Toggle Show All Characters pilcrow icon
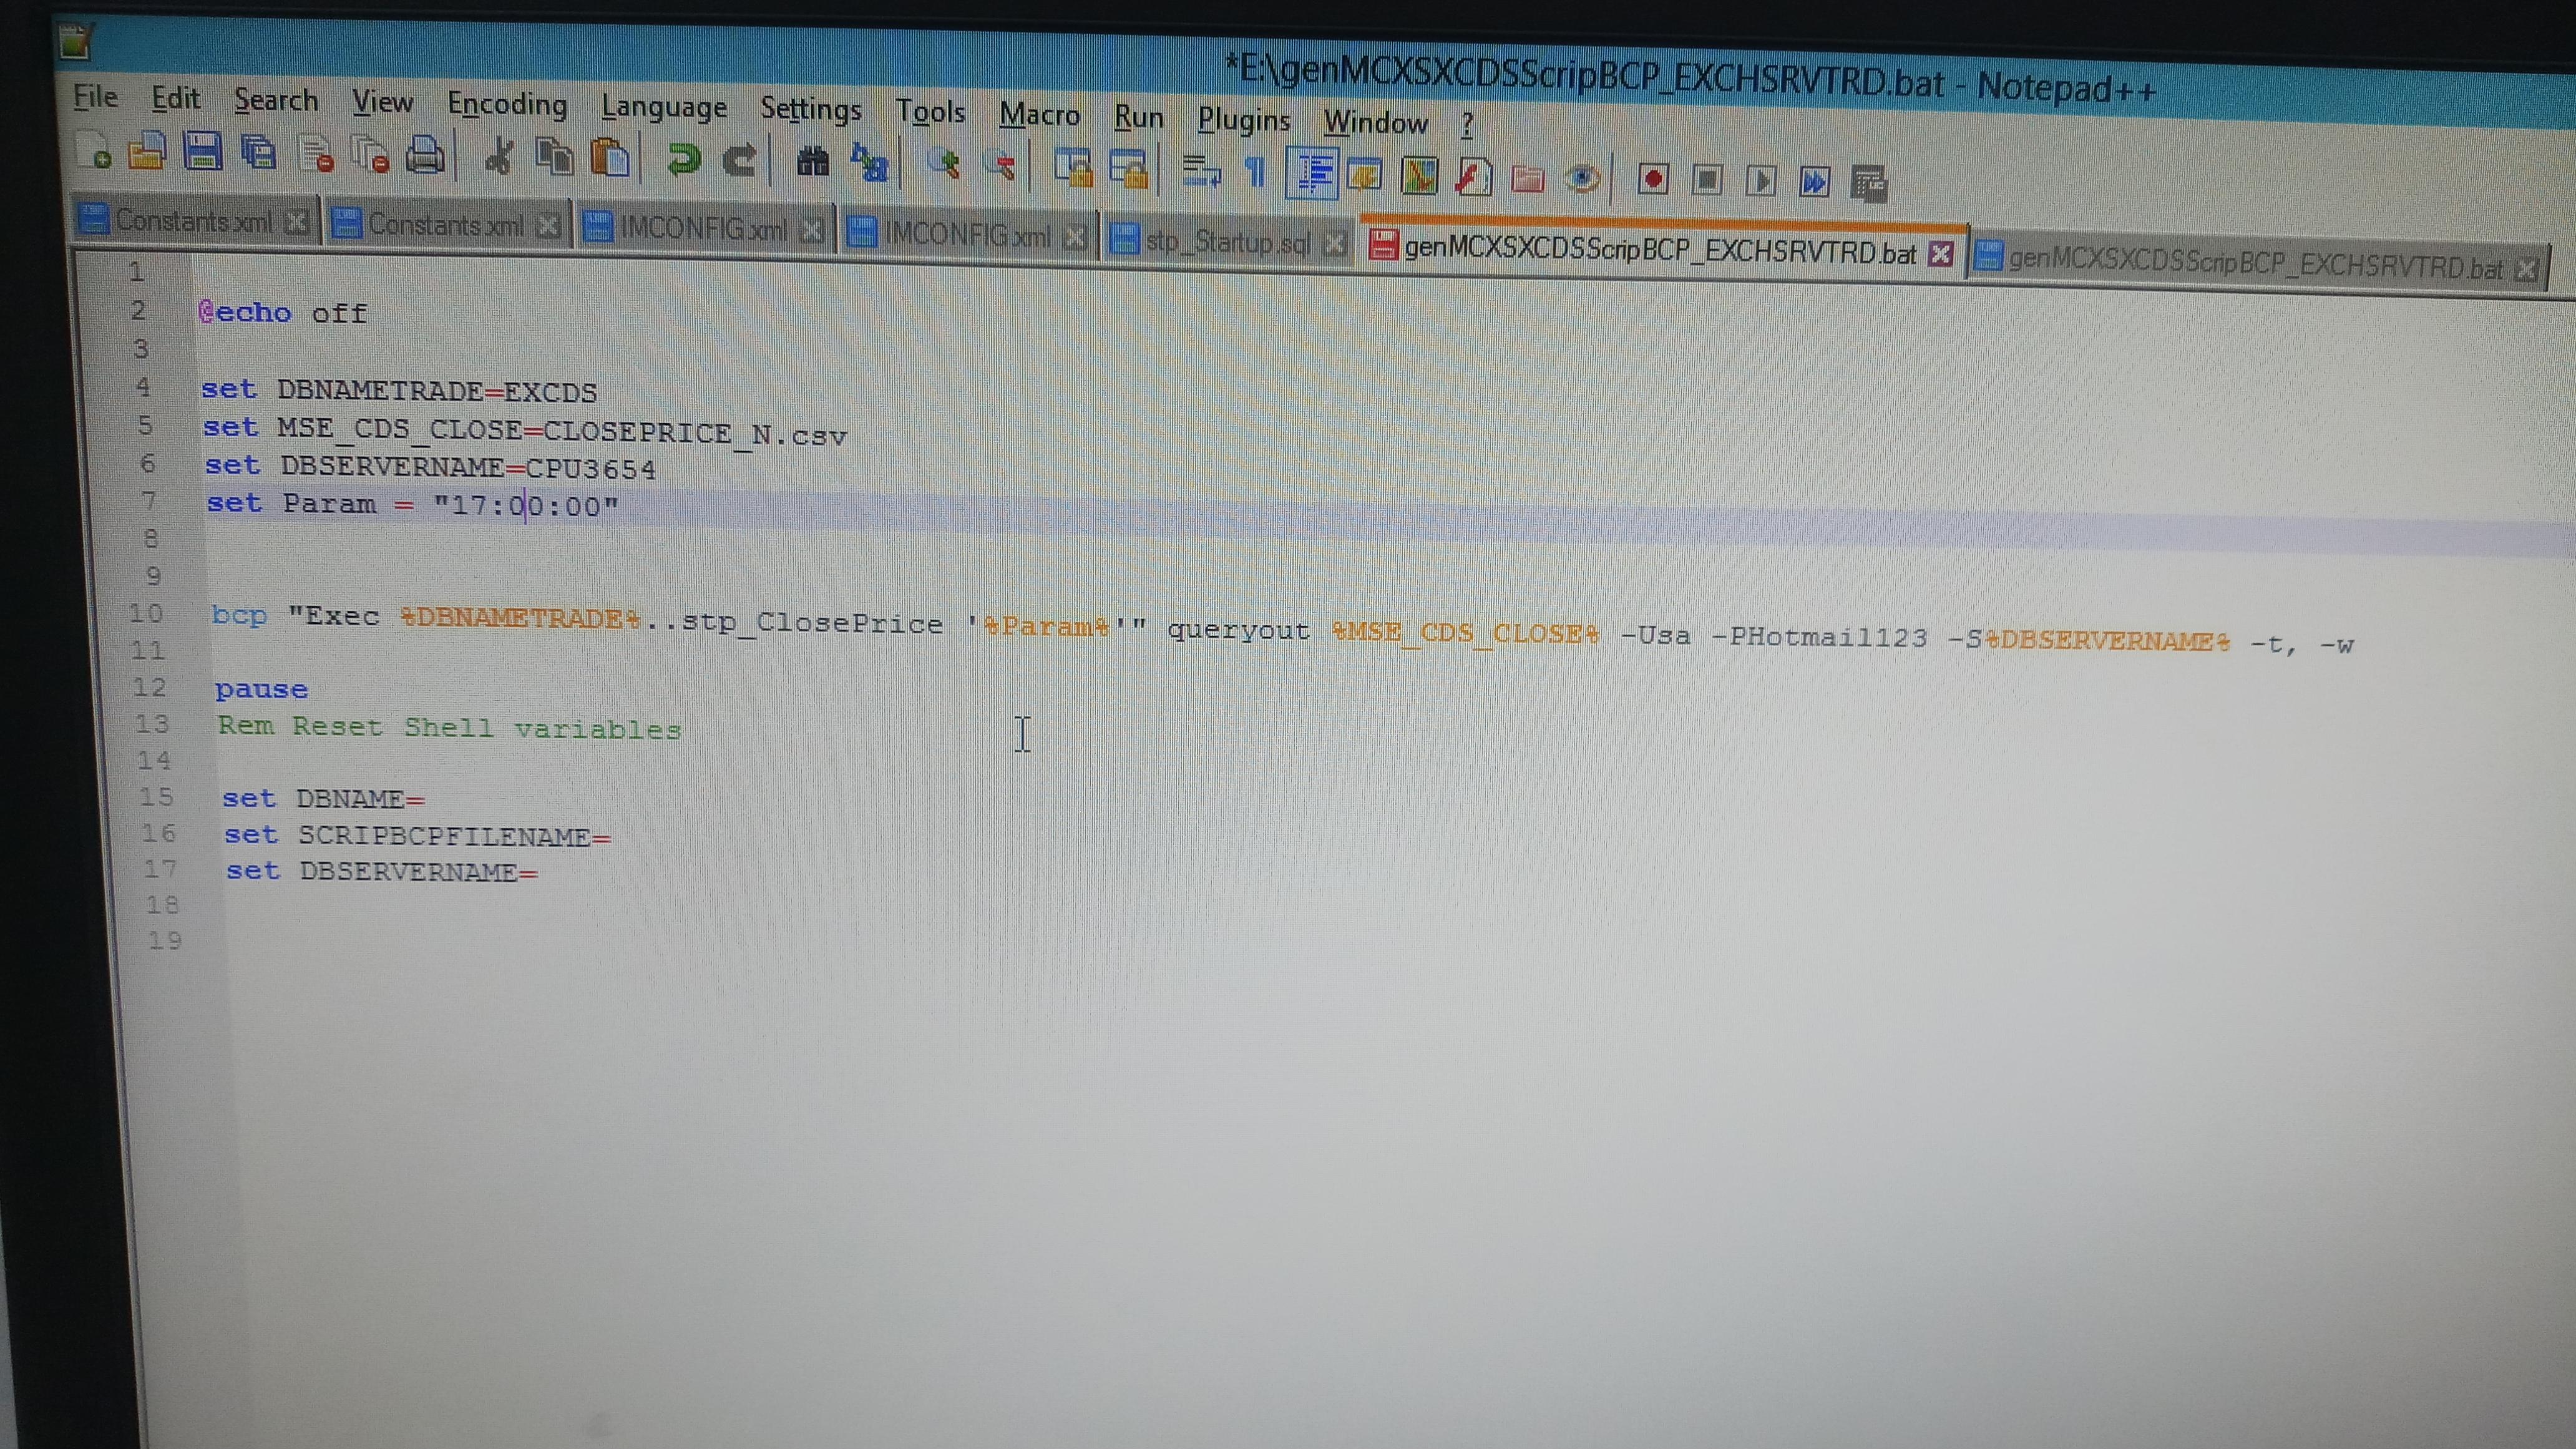 (1255, 172)
